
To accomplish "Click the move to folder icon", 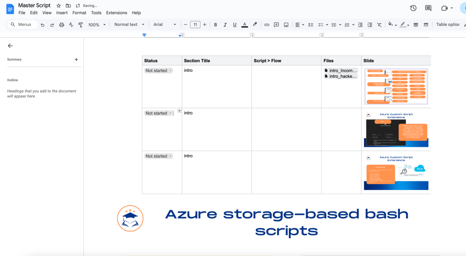I will [68, 5].
